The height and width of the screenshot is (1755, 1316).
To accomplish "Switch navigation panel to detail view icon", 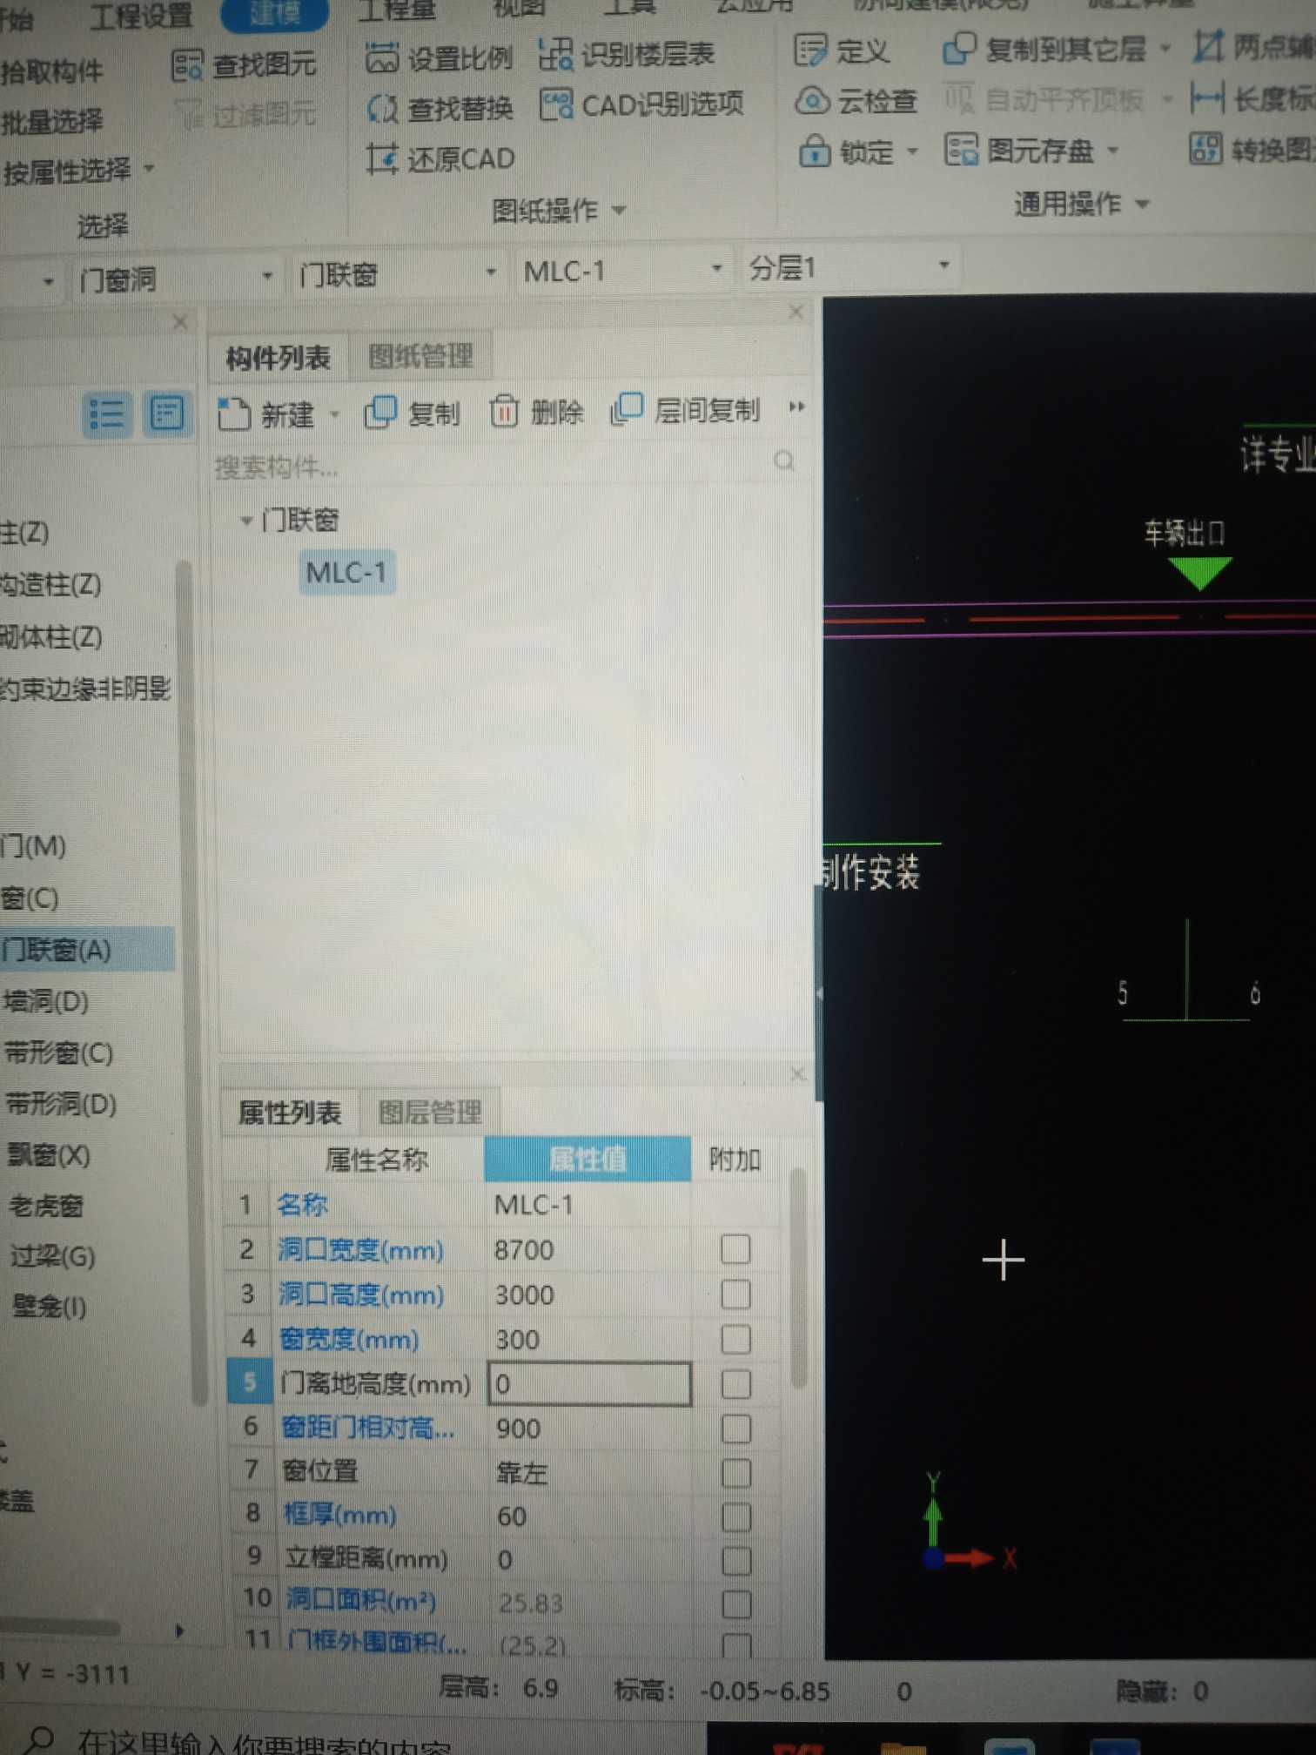I will coord(166,413).
